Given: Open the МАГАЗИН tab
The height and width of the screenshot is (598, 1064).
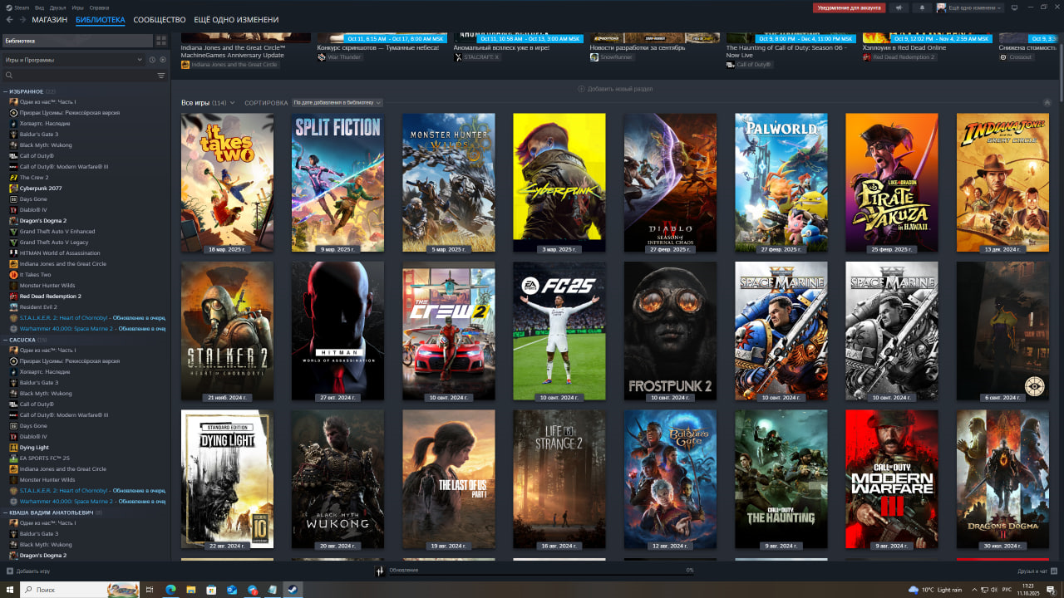Looking at the screenshot, I should point(50,19).
